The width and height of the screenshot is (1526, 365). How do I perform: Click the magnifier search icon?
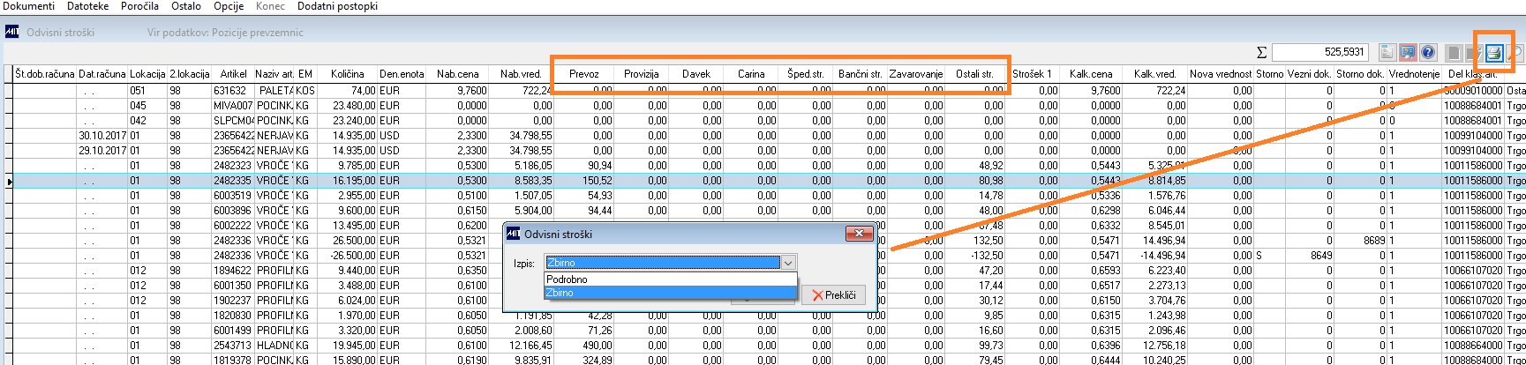pos(1515,53)
